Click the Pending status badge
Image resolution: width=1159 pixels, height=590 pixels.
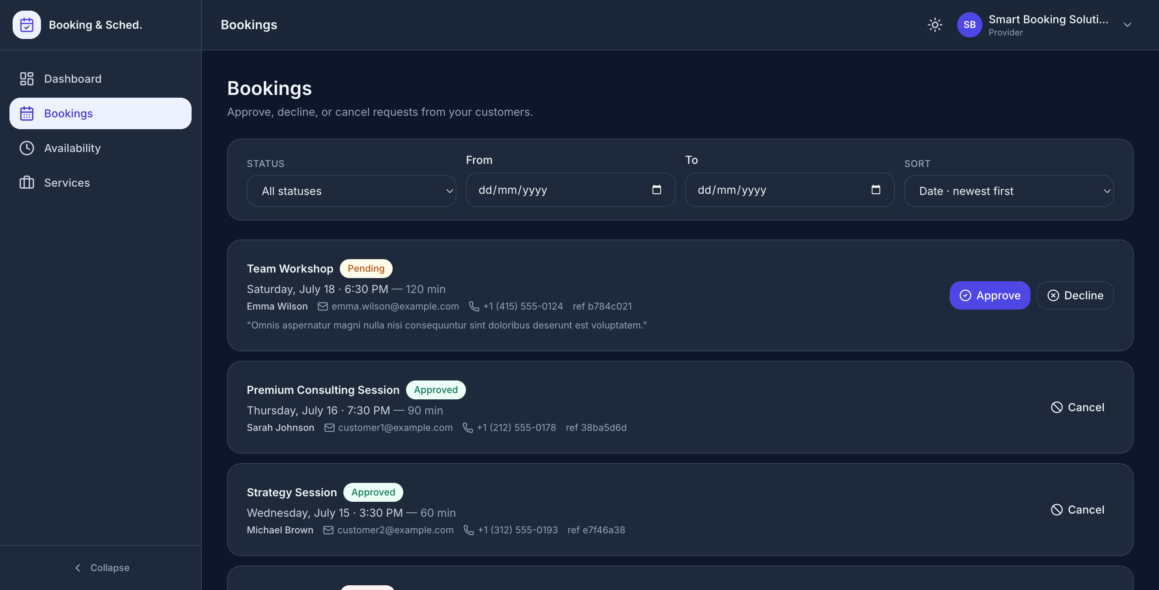click(x=366, y=268)
